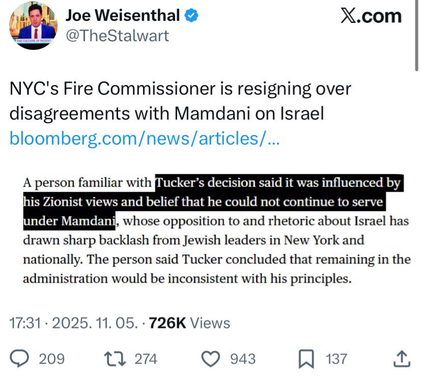Open the bloomberg.com article link

click(x=144, y=138)
